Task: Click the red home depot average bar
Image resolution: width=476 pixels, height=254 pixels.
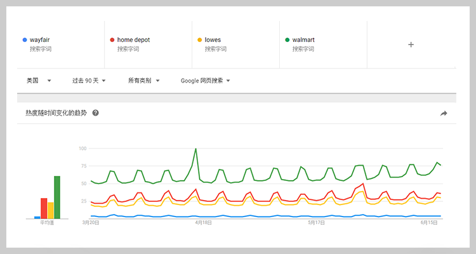Action: (44, 208)
